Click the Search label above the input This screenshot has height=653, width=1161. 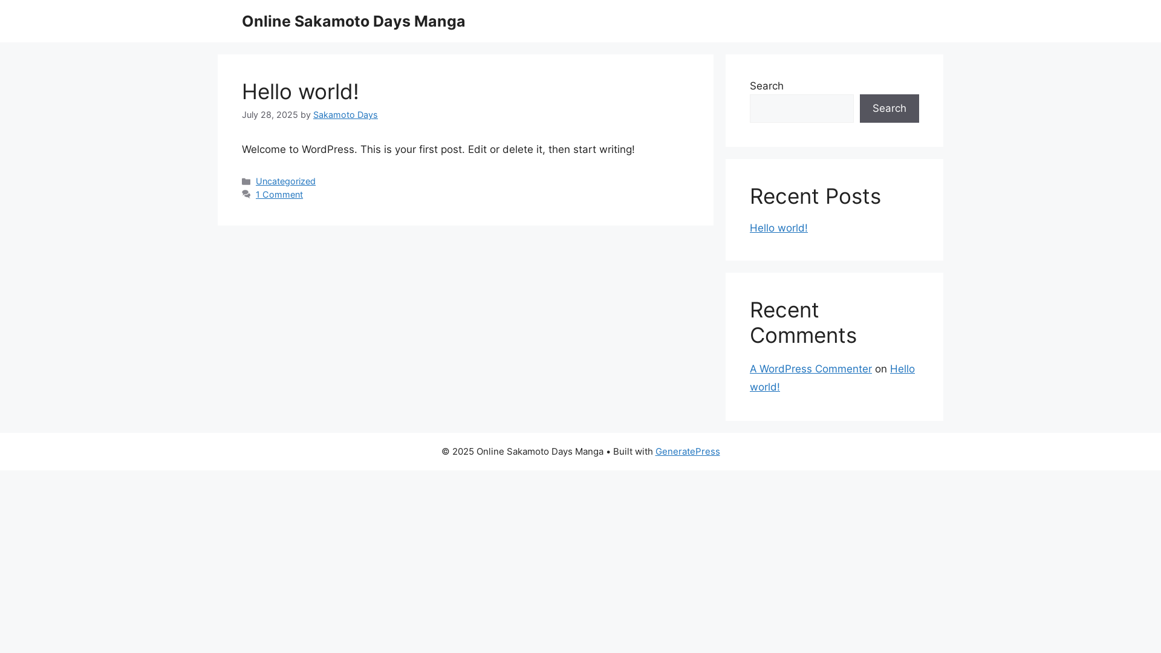(767, 86)
